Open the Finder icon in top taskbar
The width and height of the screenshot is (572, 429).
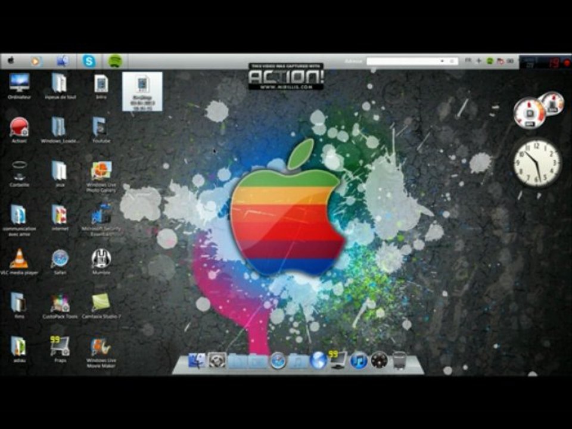pyautogui.click(x=63, y=61)
